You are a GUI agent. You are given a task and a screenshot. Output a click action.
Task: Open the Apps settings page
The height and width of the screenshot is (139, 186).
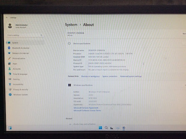15,64
